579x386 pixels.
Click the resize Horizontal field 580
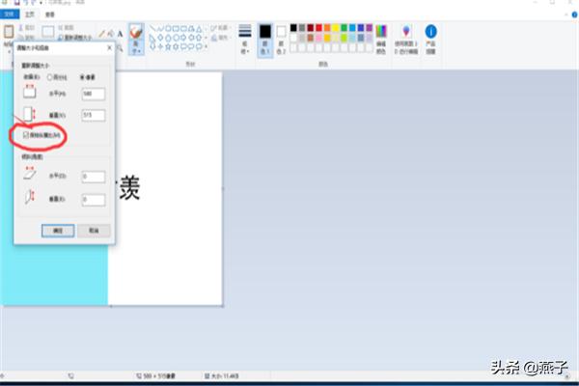[93, 94]
